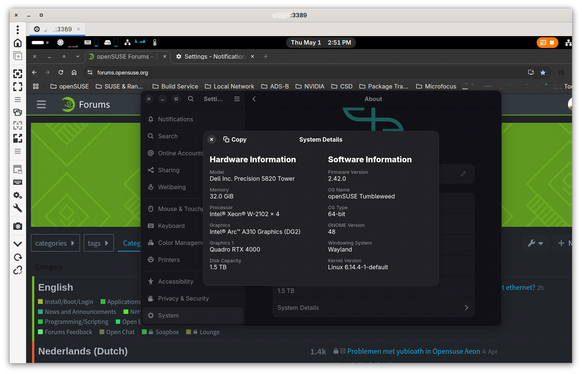The width and height of the screenshot is (582, 374).
Task: Go back from the About page
Action: click(x=254, y=99)
